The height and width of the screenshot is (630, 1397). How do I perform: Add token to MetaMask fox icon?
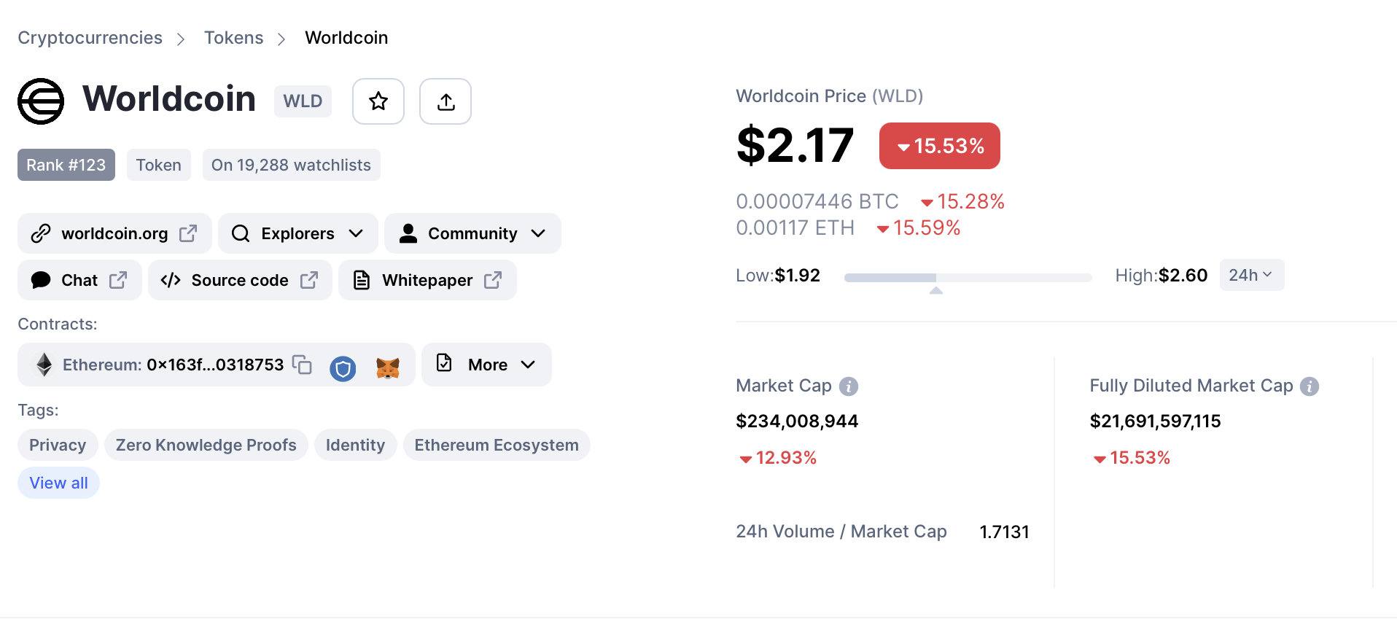pyautogui.click(x=387, y=368)
